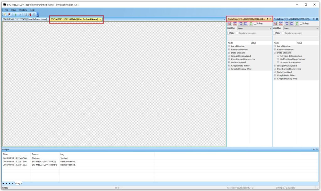Expand Stream Information node in right tree
This screenshot has height=191, width=321.
278,56
